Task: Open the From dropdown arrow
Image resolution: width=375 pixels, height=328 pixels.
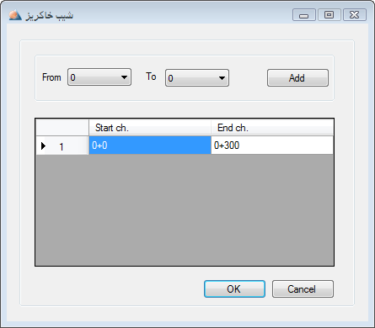Action: (124, 77)
